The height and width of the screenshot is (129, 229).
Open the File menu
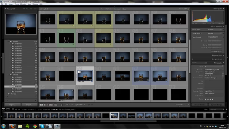click(x=2, y=4)
